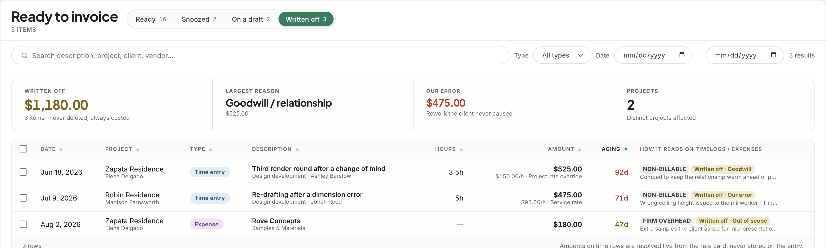Click the $180.00 amount cell
The height and width of the screenshot is (248, 826).
coord(567,224)
